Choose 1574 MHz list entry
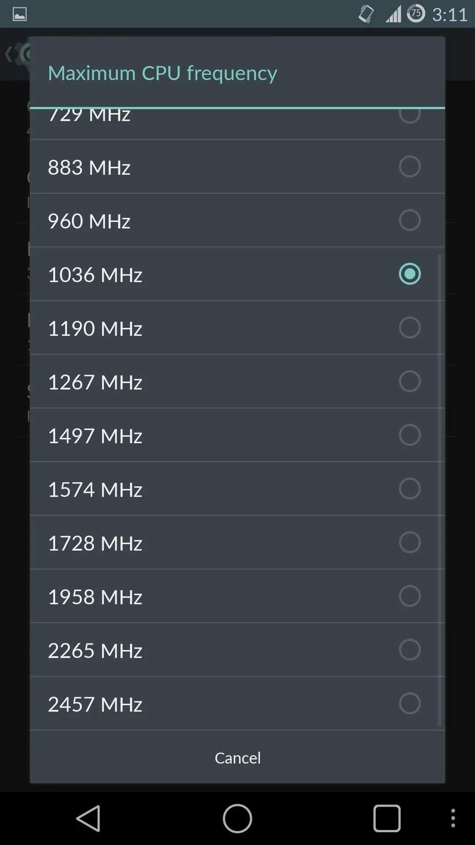Screen dimensions: 475x845 [237, 489]
